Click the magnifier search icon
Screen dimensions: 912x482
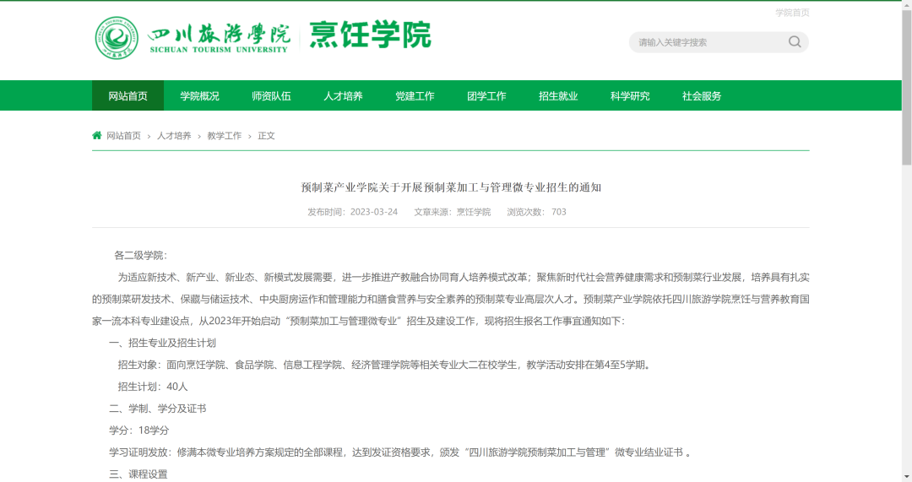pos(794,42)
